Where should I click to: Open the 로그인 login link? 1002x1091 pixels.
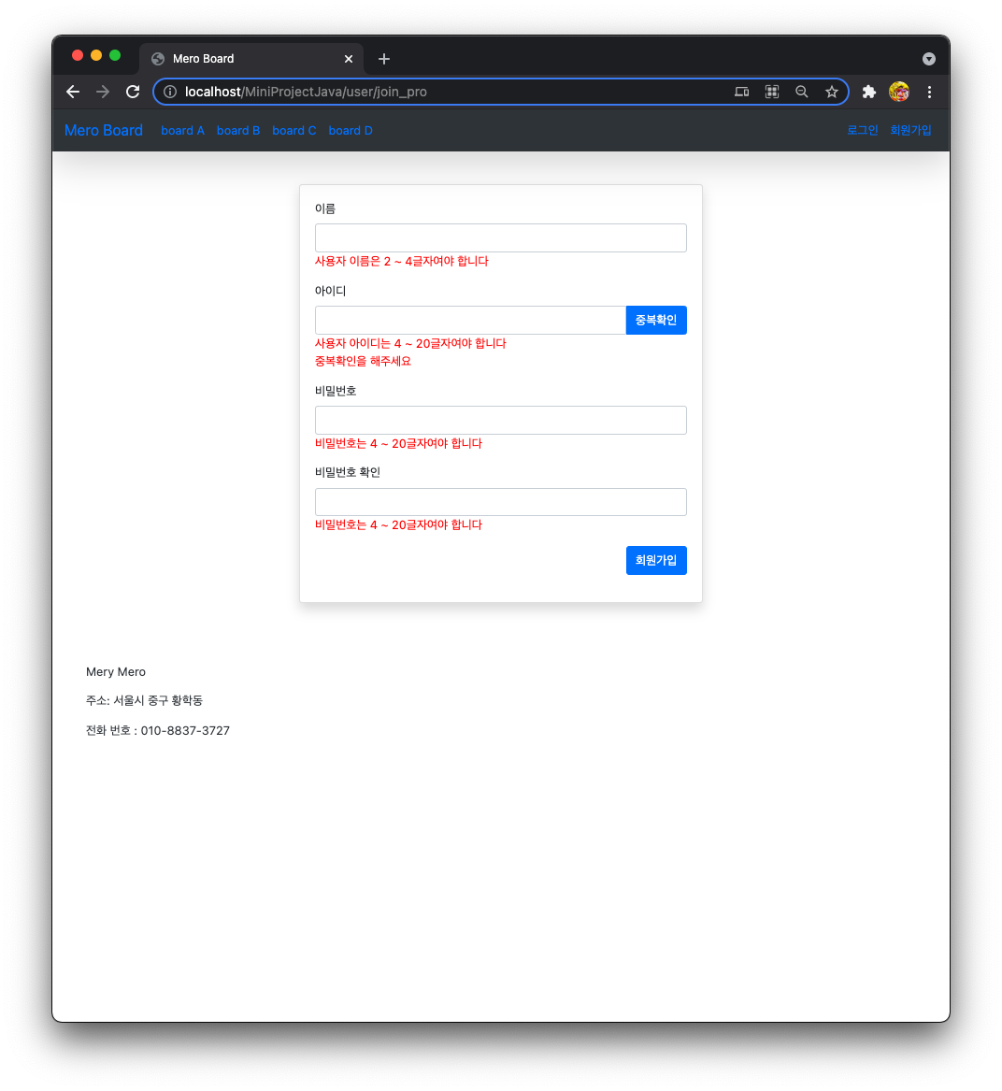pyautogui.click(x=862, y=130)
